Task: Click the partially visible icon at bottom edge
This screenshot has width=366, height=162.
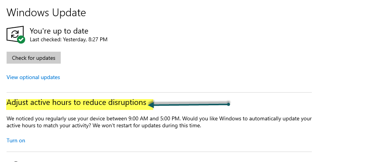Action: pos(15,161)
